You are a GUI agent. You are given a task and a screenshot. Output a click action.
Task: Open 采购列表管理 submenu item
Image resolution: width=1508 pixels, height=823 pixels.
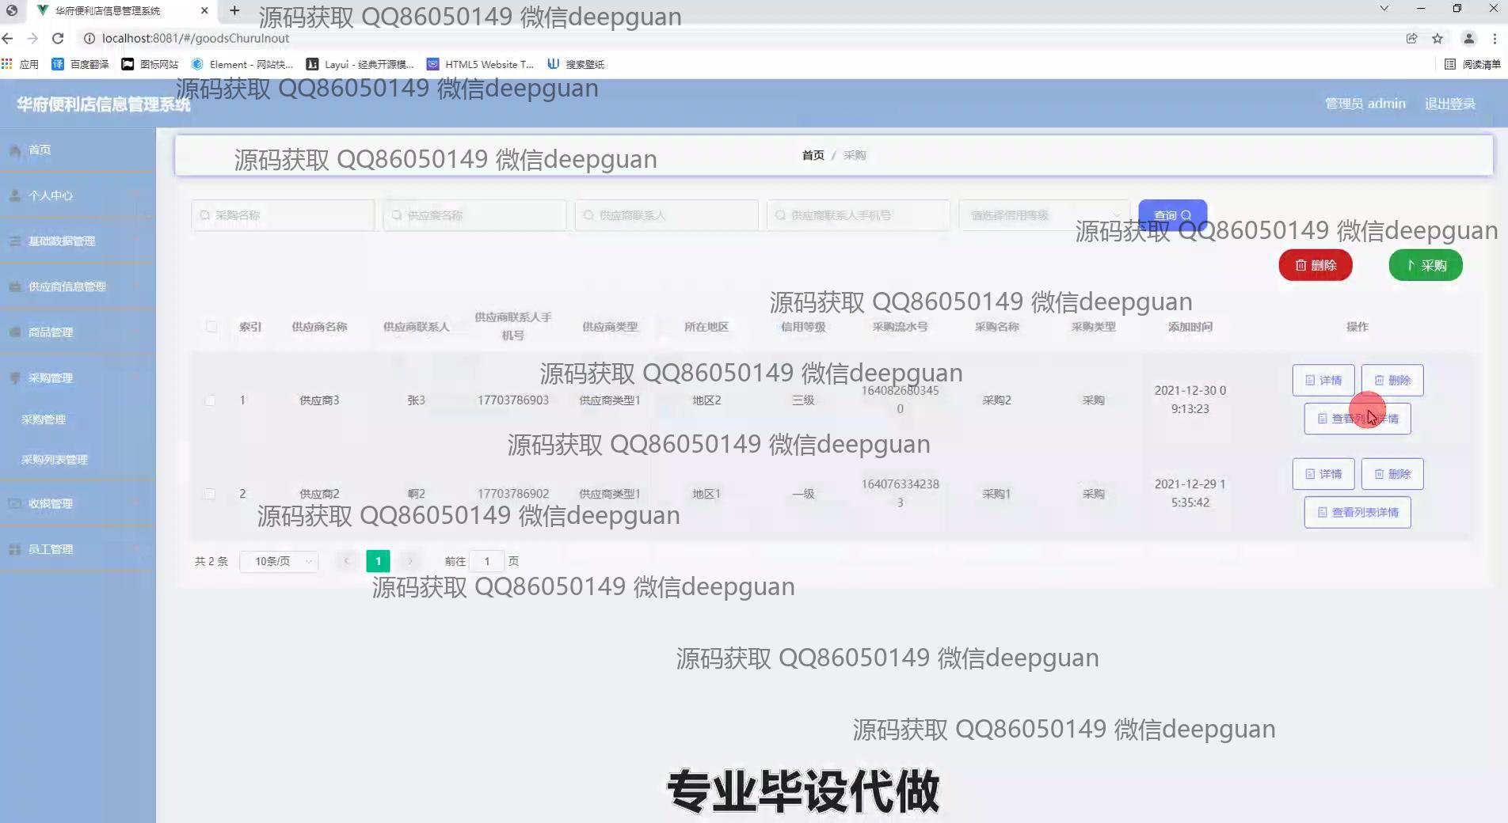coord(78,460)
